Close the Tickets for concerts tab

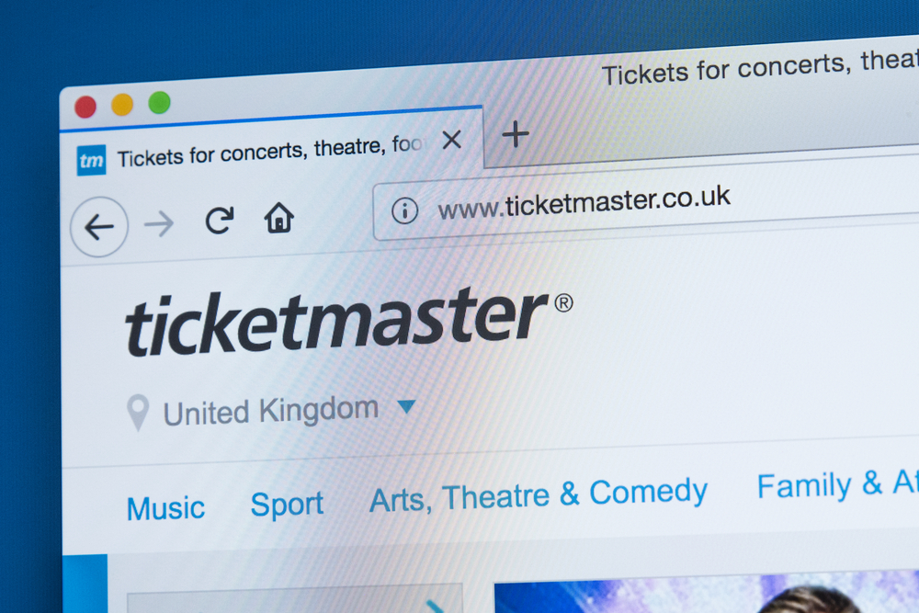[x=452, y=140]
